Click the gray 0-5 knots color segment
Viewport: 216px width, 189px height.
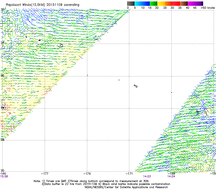(131, 3)
